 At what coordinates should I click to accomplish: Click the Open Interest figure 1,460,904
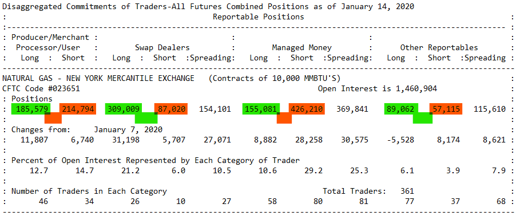(x=416, y=89)
